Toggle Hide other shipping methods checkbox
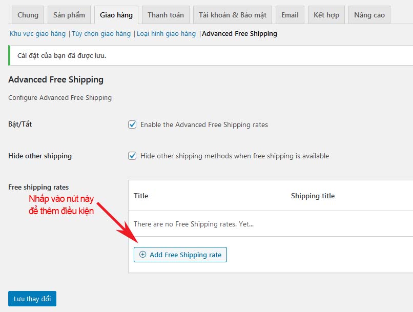Screen dimensions: 413x312 click(132, 156)
